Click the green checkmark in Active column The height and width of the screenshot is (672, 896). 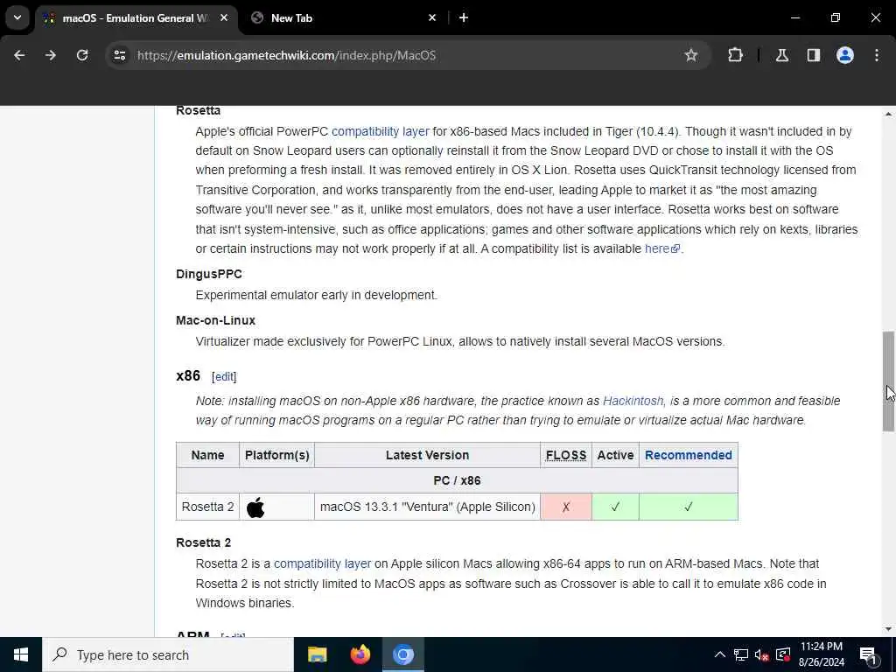(615, 507)
